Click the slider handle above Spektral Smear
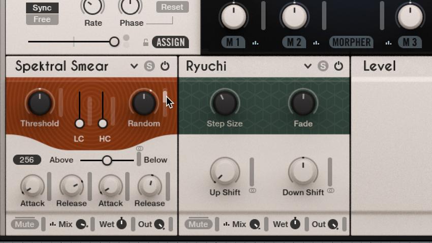This screenshot has height=243, width=432. pyautogui.click(x=114, y=42)
